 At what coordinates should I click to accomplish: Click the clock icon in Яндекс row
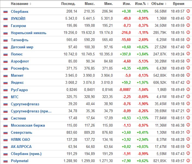click(188, 82)
